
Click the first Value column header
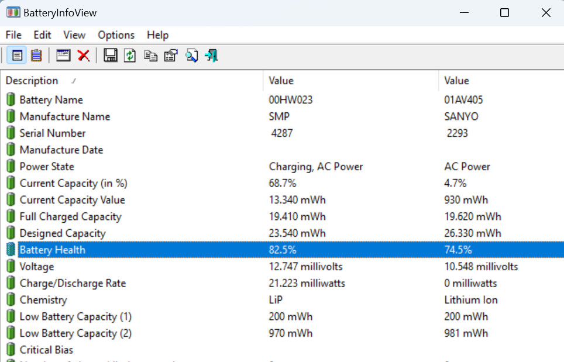281,81
